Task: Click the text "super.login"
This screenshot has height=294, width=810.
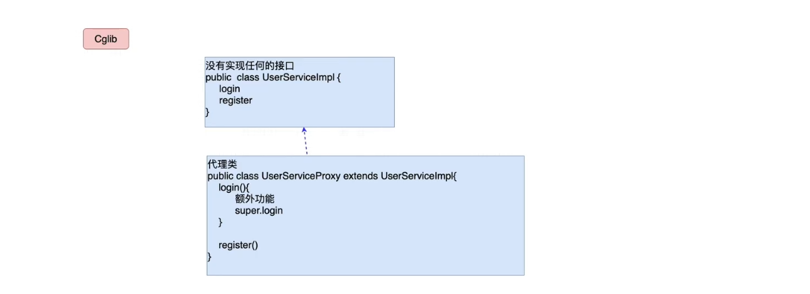Action: pos(259,210)
